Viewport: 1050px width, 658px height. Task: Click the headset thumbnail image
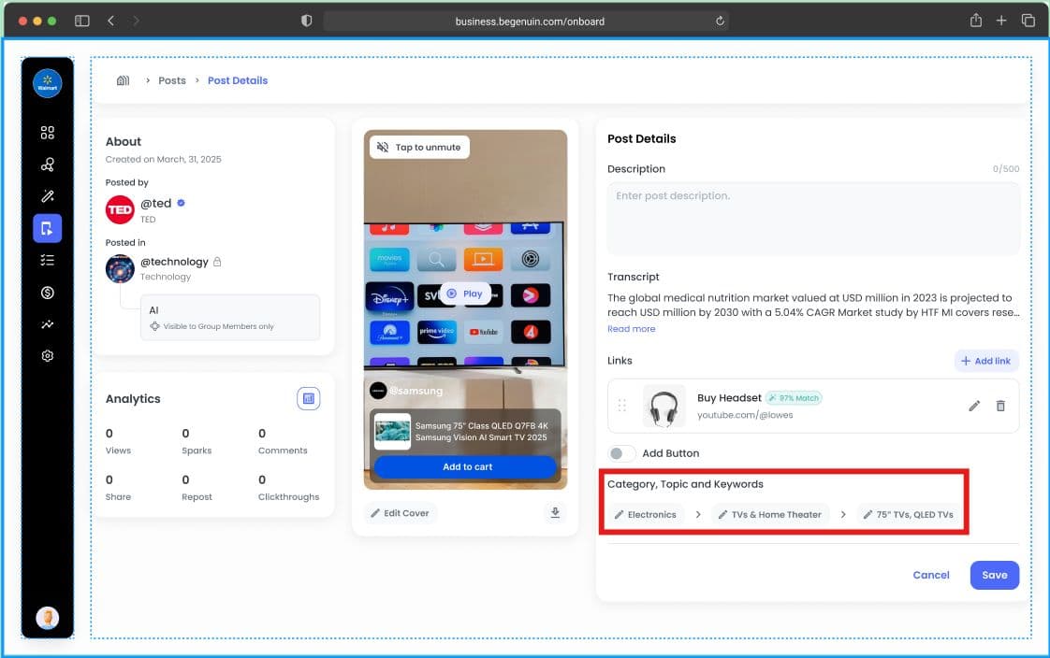pyautogui.click(x=664, y=406)
